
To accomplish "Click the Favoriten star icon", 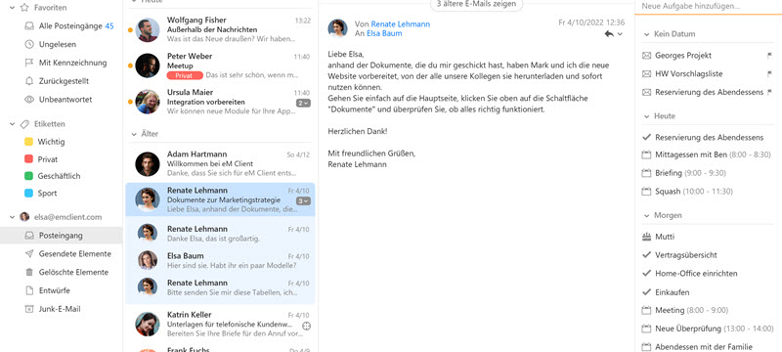I will tap(24, 8).
